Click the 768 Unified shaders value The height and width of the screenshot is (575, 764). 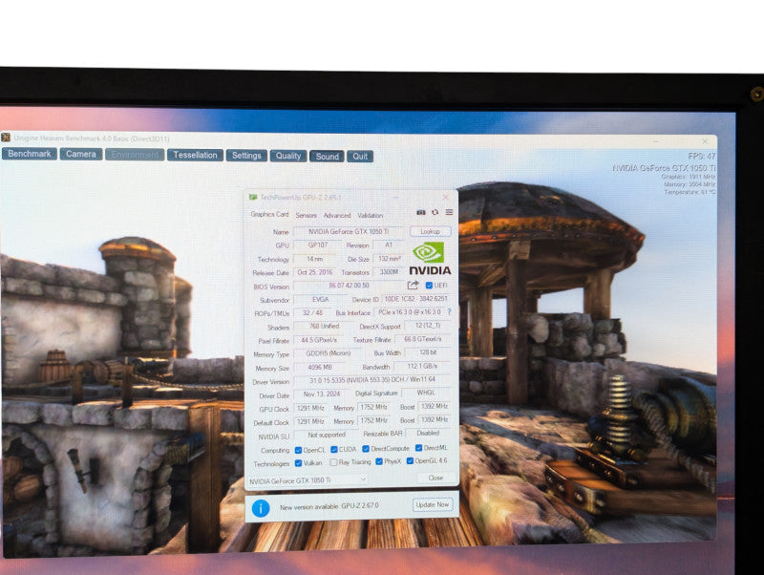(x=324, y=326)
